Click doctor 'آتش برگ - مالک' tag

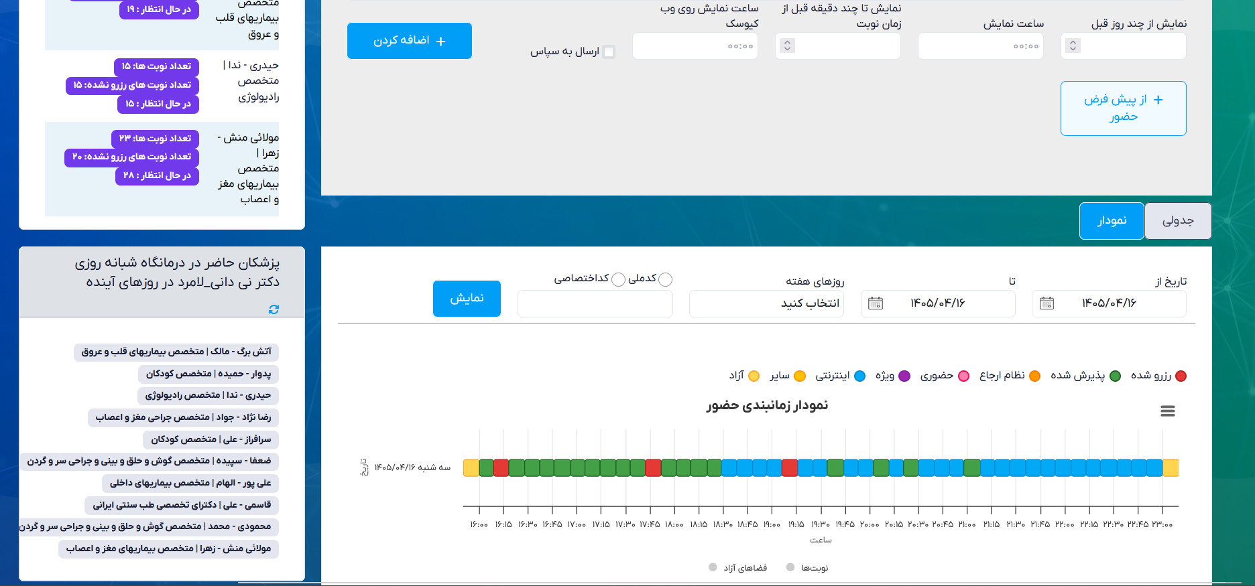[x=176, y=352]
